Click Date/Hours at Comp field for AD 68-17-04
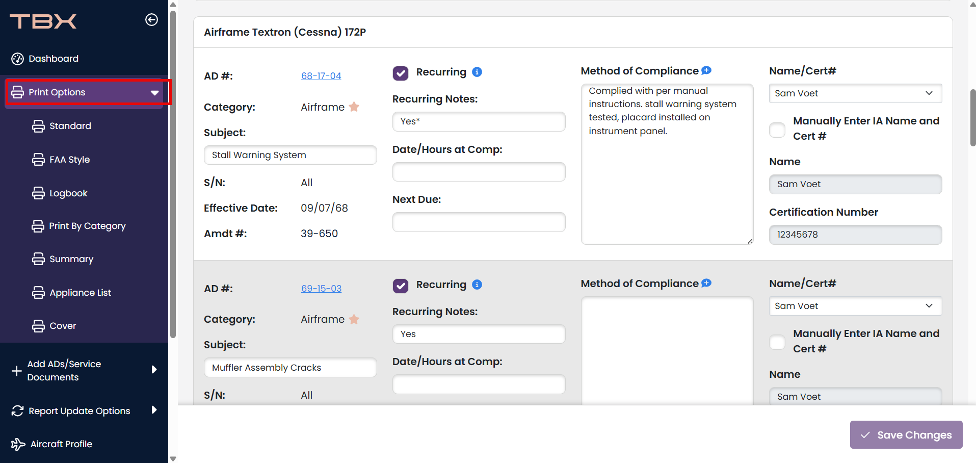Image resolution: width=976 pixels, height=463 pixels. coord(479,172)
